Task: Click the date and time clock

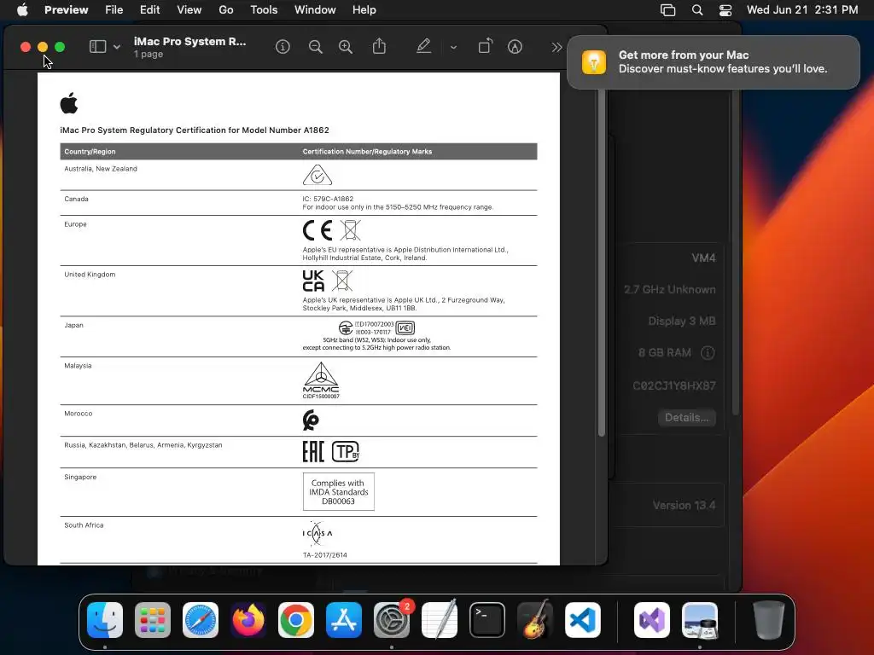Action: 802,9
